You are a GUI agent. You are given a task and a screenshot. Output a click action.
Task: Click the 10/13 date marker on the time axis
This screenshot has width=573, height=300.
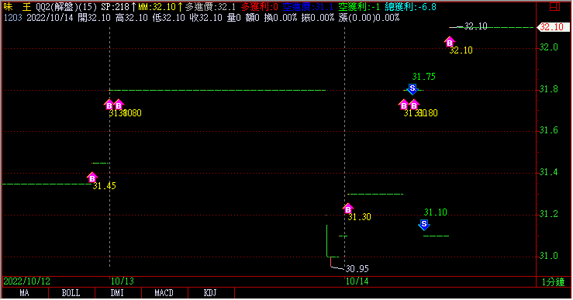click(x=123, y=281)
